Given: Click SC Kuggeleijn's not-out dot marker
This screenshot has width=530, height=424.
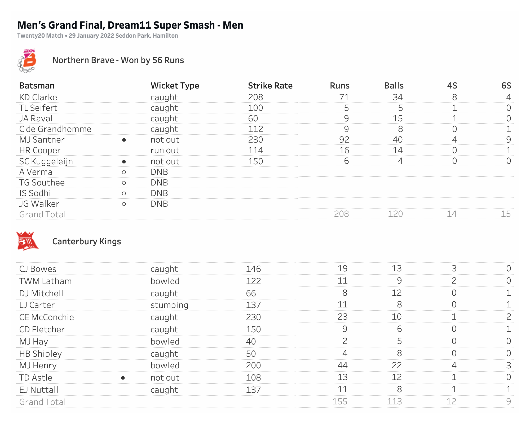Looking at the screenshot, I should (124, 162).
